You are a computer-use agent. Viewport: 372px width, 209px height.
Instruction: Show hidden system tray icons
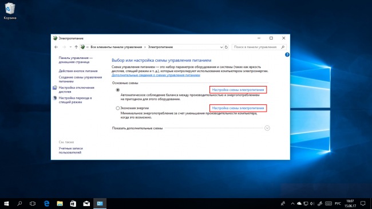click(x=293, y=203)
